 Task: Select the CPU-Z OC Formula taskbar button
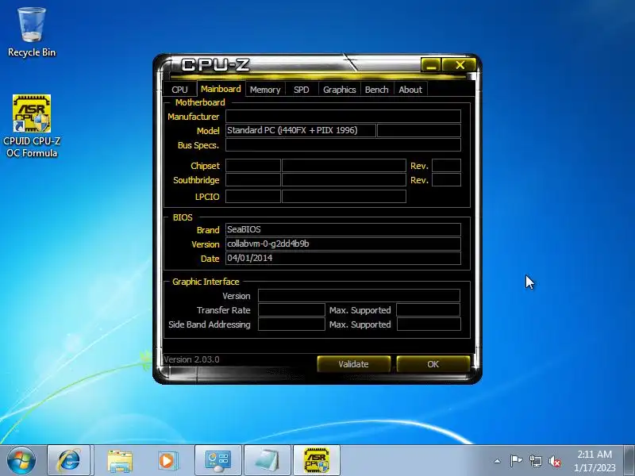pyautogui.click(x=317, y=460)
